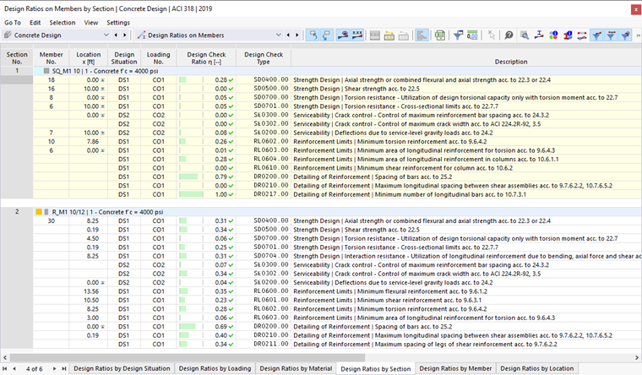642x375 pixels.
Task: Switch to Design Ratios by Design Situation tab
Action: pyautogui.click(x=122, y=368)
